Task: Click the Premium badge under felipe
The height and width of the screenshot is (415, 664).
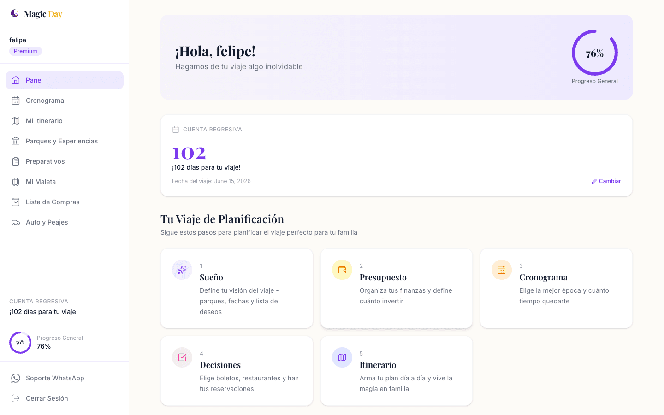Action: 25,51
